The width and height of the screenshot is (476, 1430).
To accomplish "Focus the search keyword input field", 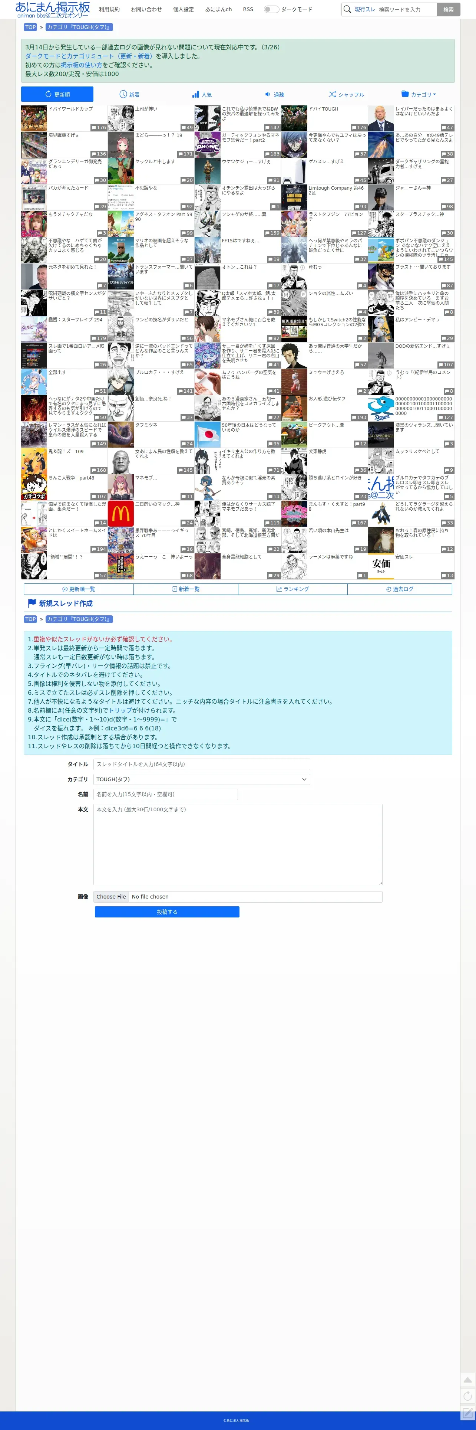I will [x=406, y=9].
